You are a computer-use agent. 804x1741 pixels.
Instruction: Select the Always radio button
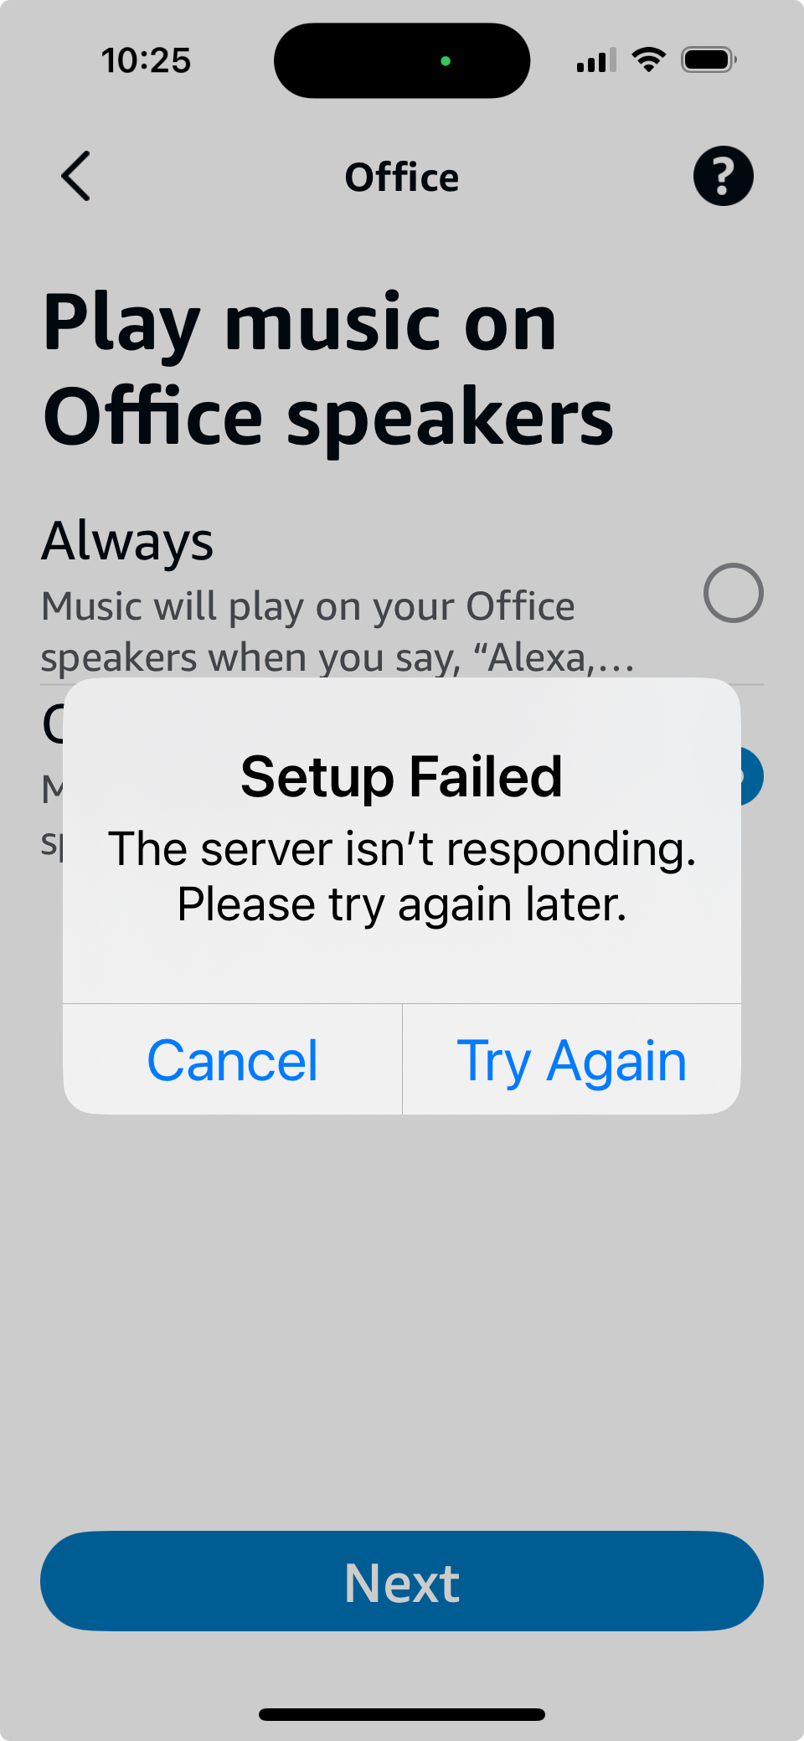(733, 593)
